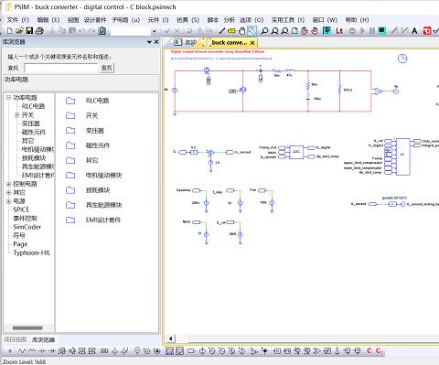Select SimCoder in the library tree
Viewport: 439px width, 365px height.
click(27, 227)
